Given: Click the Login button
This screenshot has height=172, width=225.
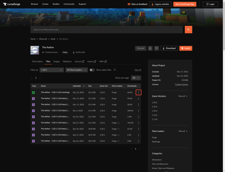Looking at the screenshot, I should tap(210, 4).
